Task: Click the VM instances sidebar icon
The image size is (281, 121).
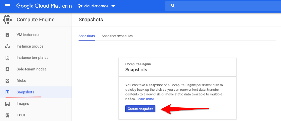Action: (8, 35)
